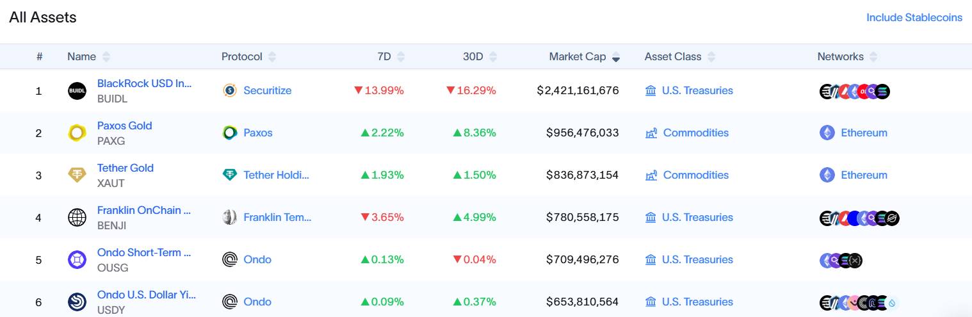Click the Ondo logo in OUSG row
This screenshot has width=972, height=317.
click(229, 259)
